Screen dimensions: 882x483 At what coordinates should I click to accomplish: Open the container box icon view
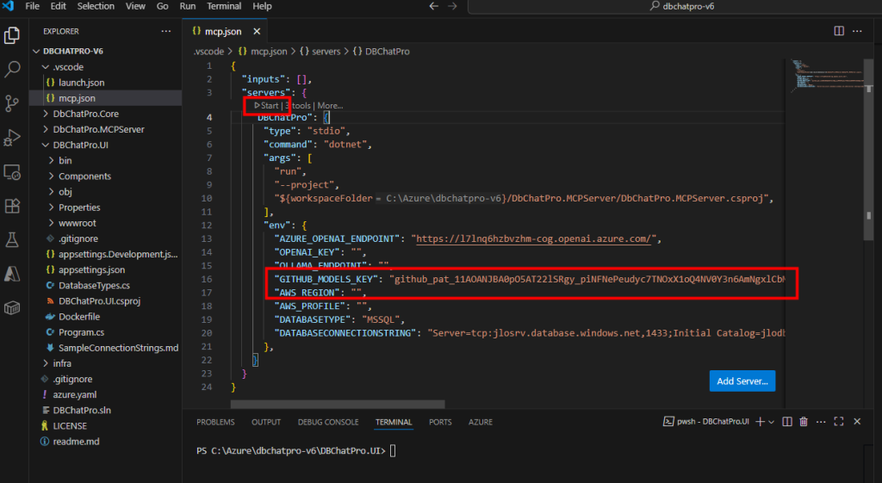[x=12, y=307]
